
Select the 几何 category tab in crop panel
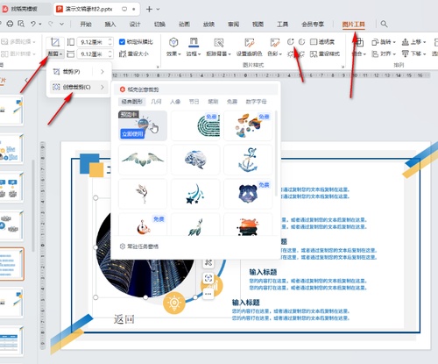point(156,102)
